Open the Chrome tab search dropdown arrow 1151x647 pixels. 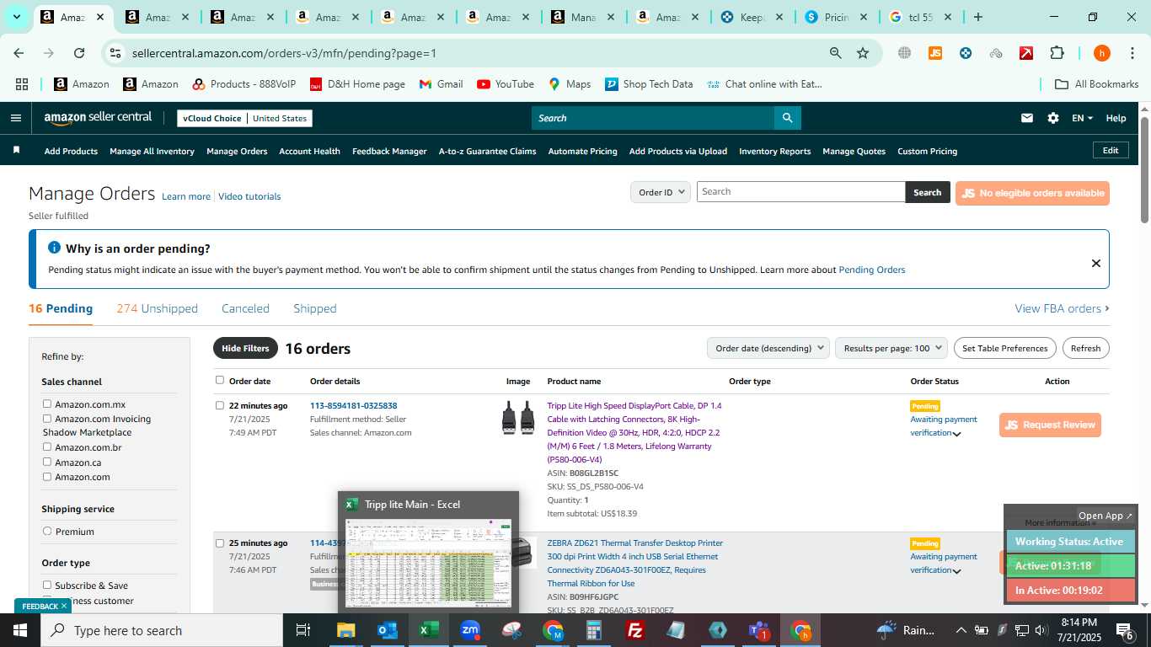[16, 17]
